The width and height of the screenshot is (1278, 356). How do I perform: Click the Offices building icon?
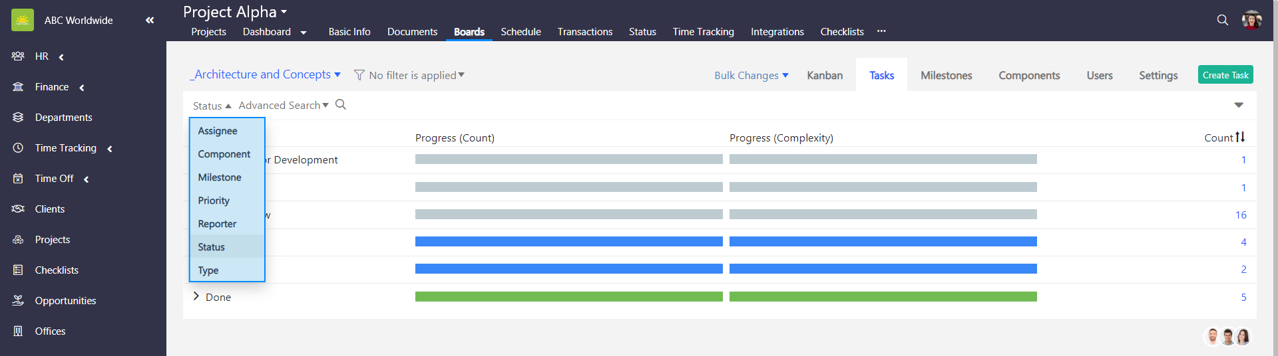pyautogui.click(x=18, y=331)
